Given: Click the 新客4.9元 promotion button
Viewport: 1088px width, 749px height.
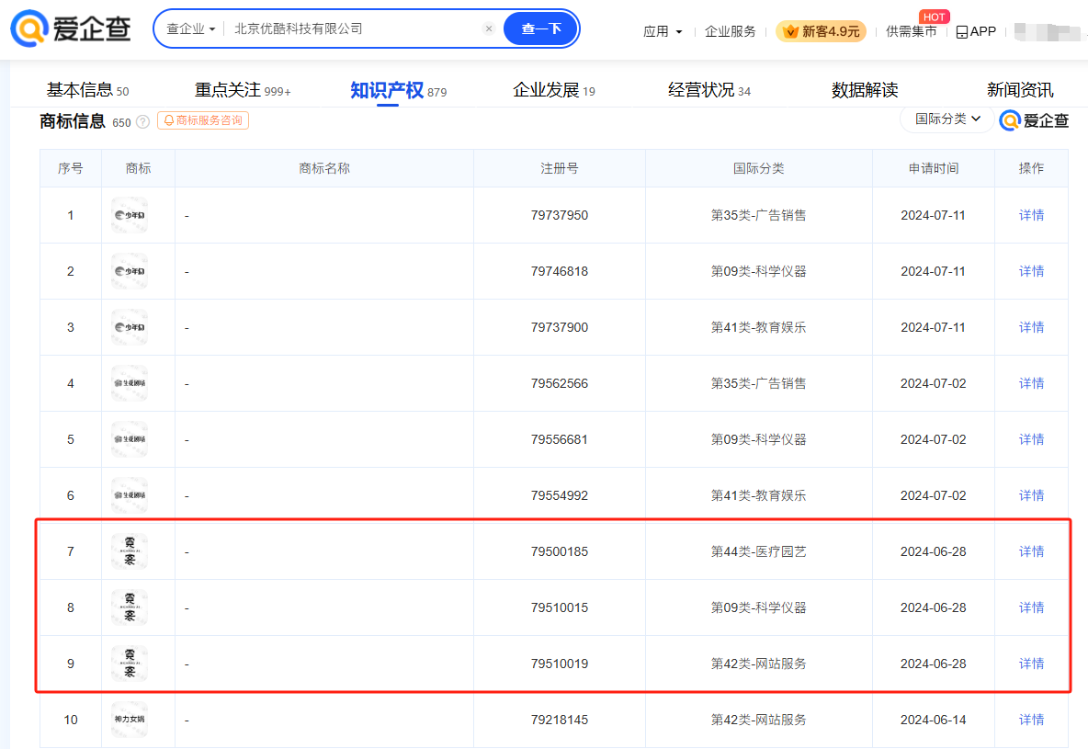Looking at the screenshot, I should 821,31.
